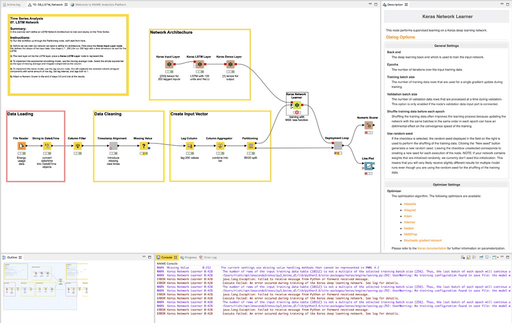Select the Line Plot node
512x323 pixels.
[x=368, y=165]
